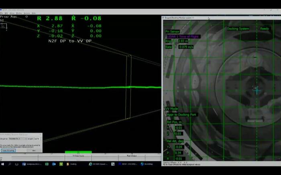Click the cyan crosshair in docking camera view
Image resolution: width=281 pixels, height=175 pixels.
(257, 91)
